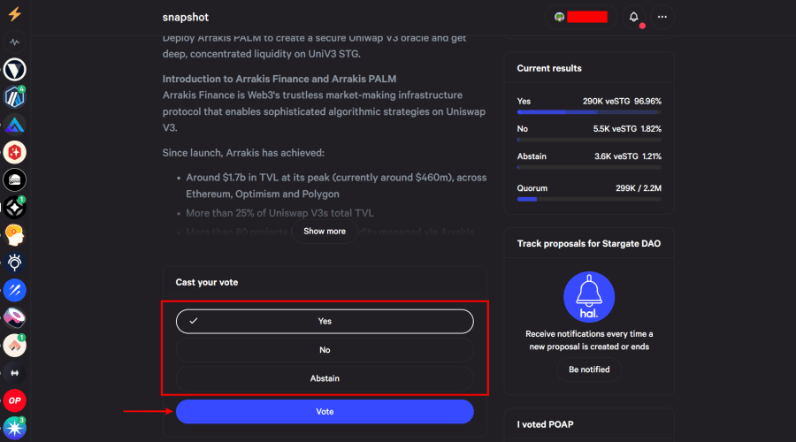Open the blue double-slash space icon

tap(15, 290)
